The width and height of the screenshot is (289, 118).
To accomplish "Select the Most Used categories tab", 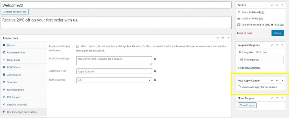I will pyautogui.click(x=261, y=52).
